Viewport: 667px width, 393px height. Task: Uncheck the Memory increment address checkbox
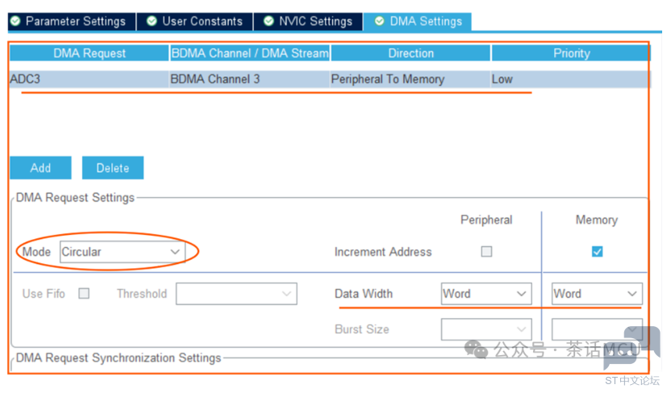click(597, 251)
